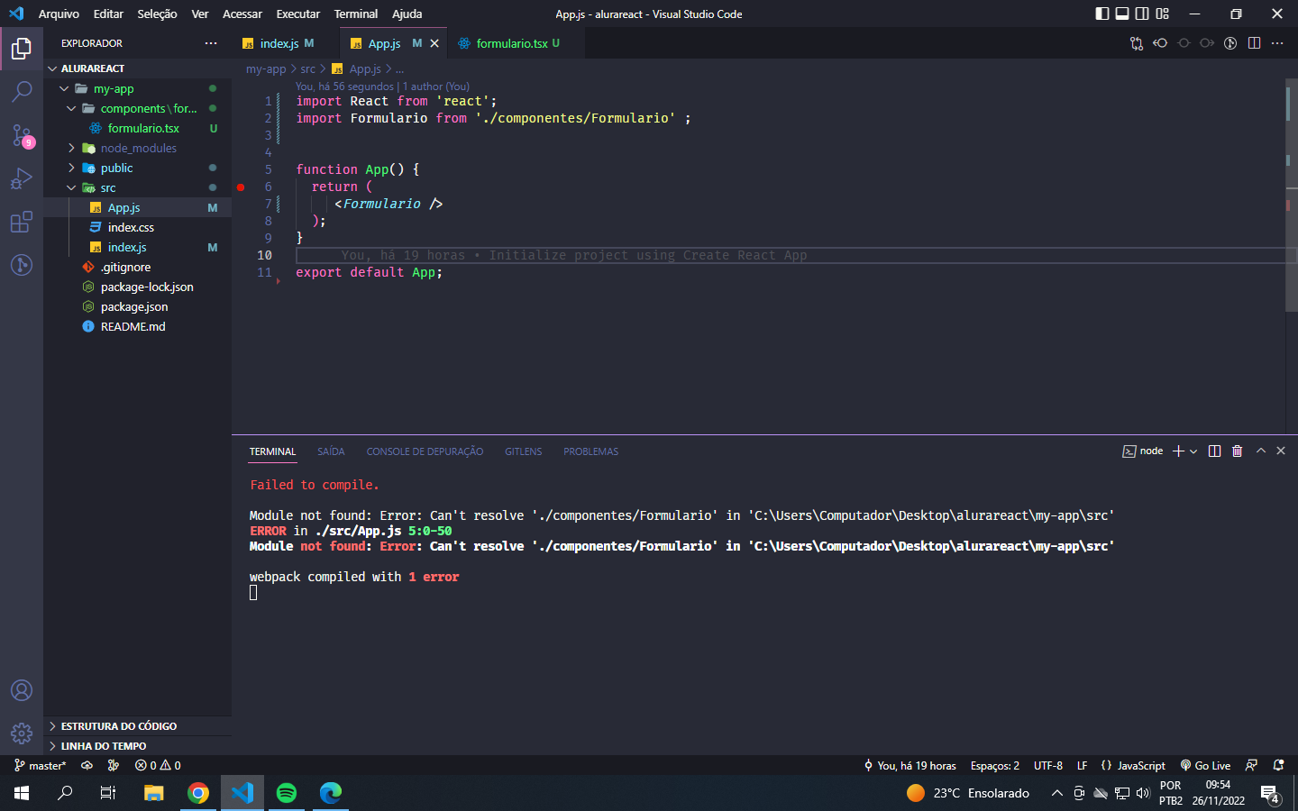This screenshot has width=1298, height=811.
Task: Open terminal launch profile dropdown arrow
Action: click(x=1193, y=451)
